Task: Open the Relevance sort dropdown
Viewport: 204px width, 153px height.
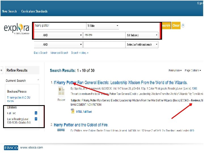Action: pos(175,71)
